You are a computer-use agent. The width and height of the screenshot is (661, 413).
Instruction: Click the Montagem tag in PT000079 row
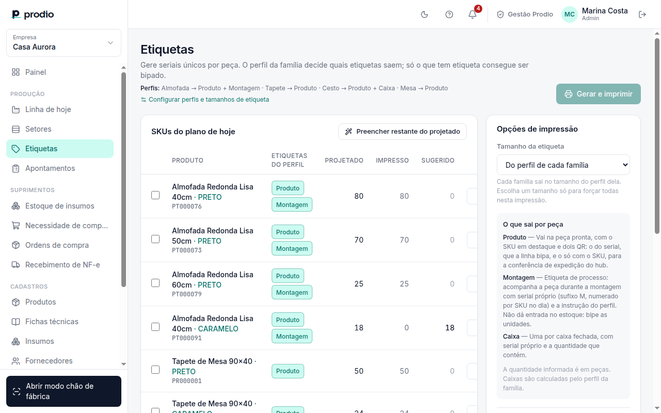(292, 292)
